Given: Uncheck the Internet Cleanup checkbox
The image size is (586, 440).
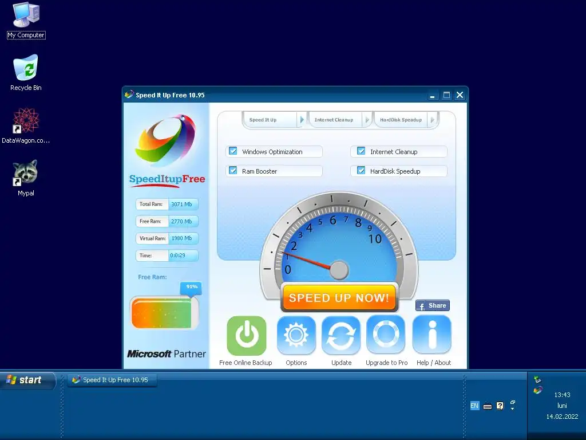Looking at the screenshot, I should click(x=361, y=151).
